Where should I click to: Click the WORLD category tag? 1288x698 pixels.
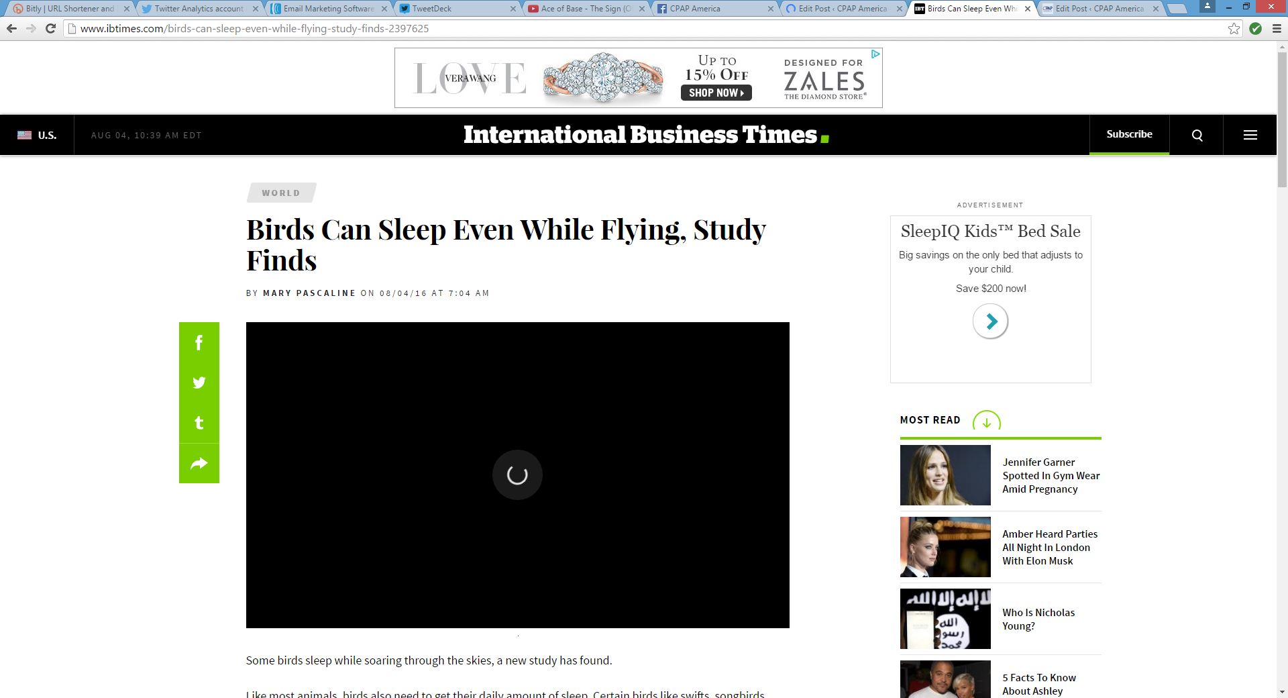pos(281,193)
